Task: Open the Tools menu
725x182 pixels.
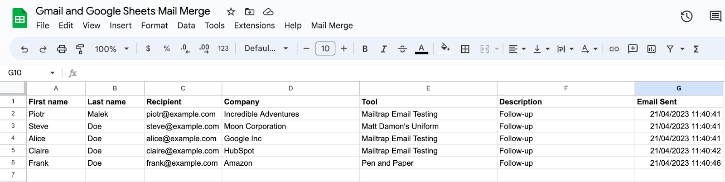Action: 215,25
